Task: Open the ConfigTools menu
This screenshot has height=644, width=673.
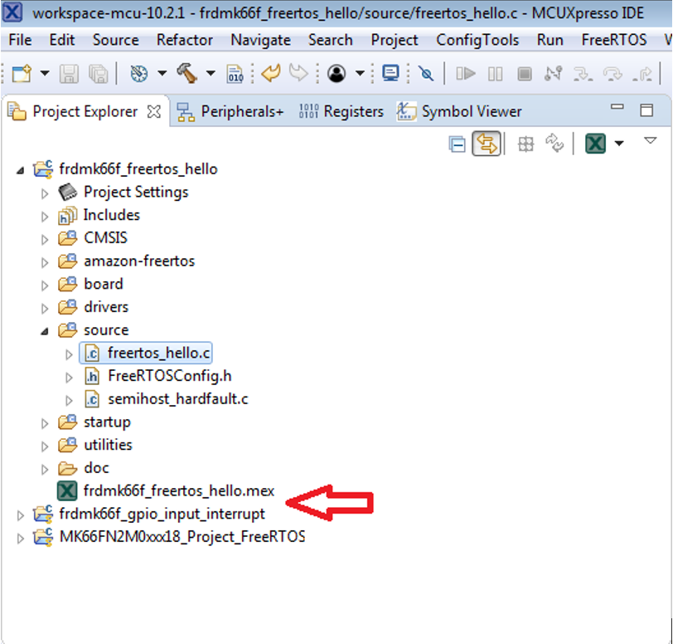Action: coord(477,40)
